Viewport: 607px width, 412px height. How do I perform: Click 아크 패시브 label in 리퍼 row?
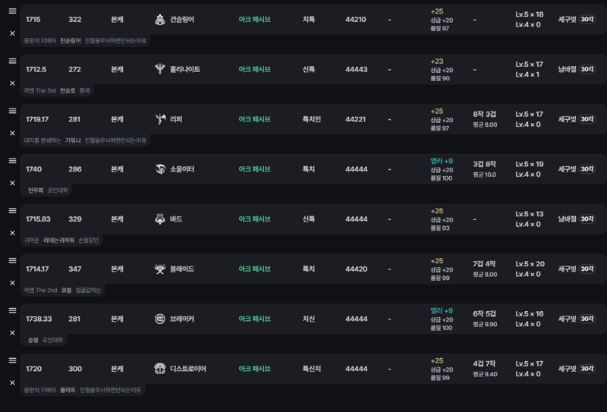[254, 119]
